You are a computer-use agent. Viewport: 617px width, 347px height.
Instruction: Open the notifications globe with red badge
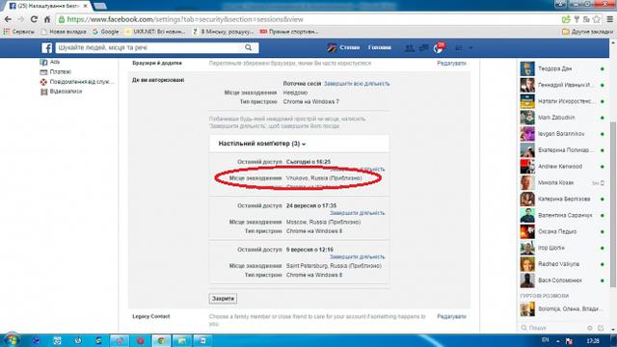pyautogui.click(x=438, y=48)
